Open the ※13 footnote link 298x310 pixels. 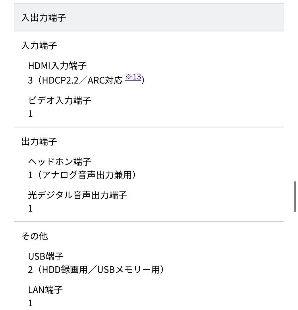click(133, 77)
